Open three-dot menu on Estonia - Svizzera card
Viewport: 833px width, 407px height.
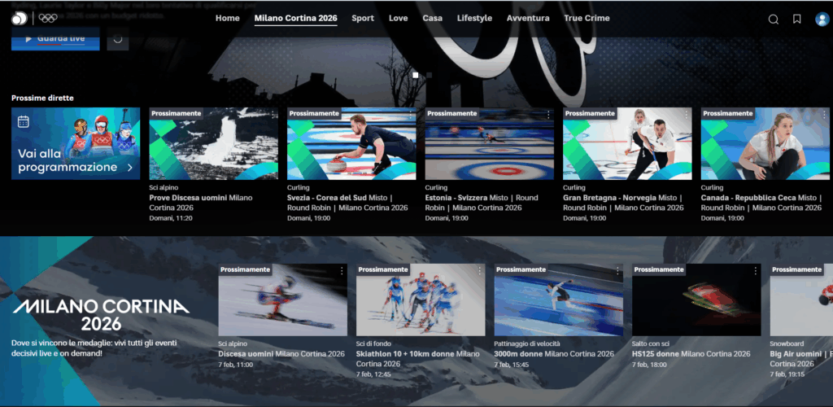(548, 114)
